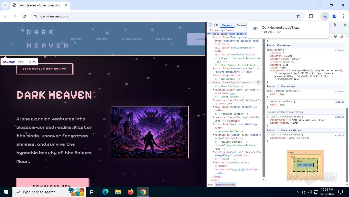Switch to the Elements tab
This screenshot has width=349, height=197.
(x=227, y=25)
